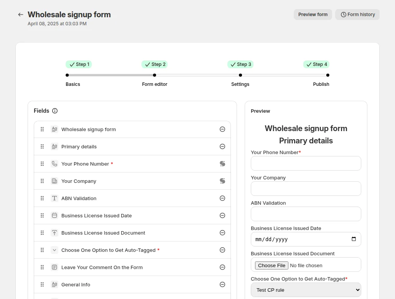This screenshot has width=395, height=299.
Task: Click 'April 08, 2025 at 03:03 PM' timestamp
Action: tap(57, 24)
